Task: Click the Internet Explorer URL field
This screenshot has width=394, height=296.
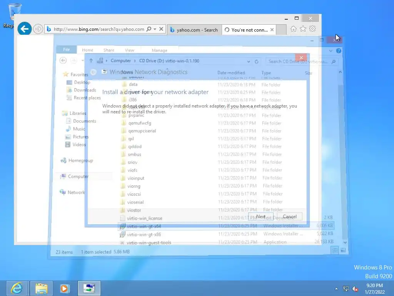Action: pyautogui.click(x=99, y=29)
